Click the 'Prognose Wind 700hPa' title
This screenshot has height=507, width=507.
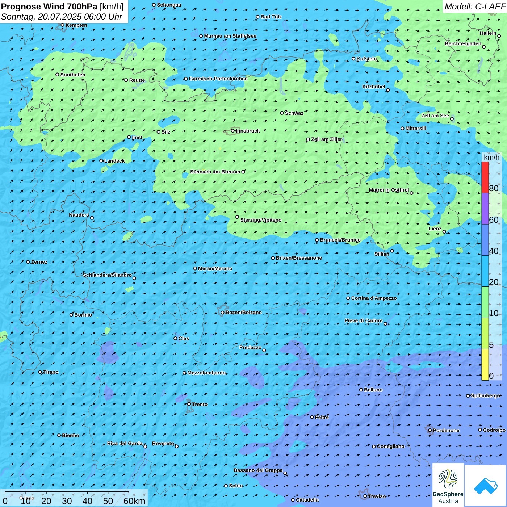pos(49,7)
